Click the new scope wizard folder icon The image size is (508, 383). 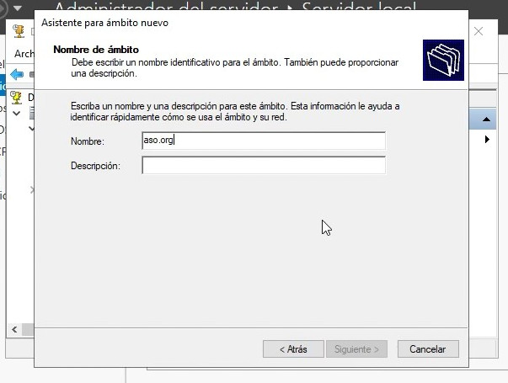coord(443,60)
